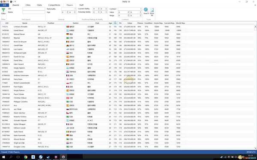Sort by the Value column header

click(130, 23)
